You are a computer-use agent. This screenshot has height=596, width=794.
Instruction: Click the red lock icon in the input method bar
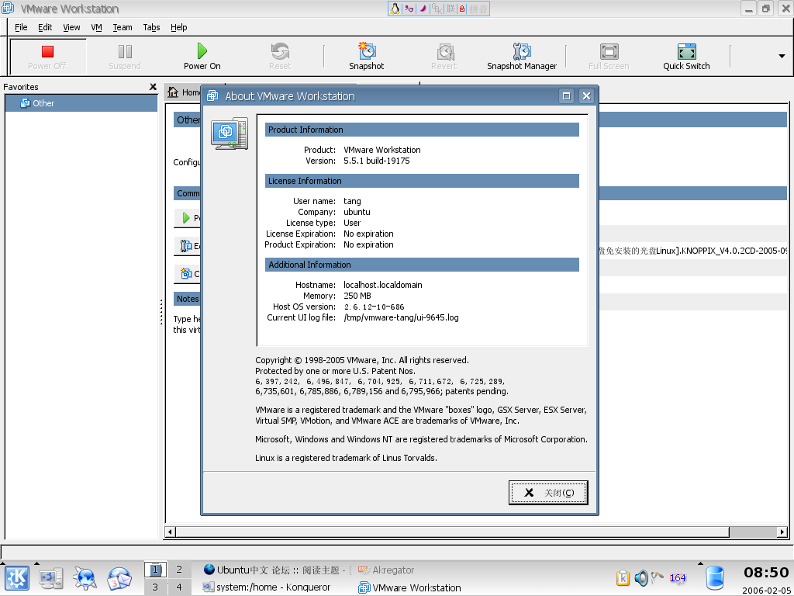[462, 9]
